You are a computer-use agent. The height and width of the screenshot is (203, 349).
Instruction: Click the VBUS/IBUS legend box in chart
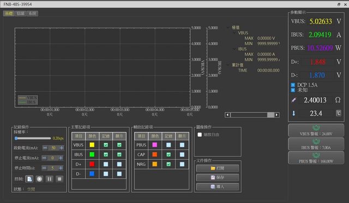(x=28, y=100)
